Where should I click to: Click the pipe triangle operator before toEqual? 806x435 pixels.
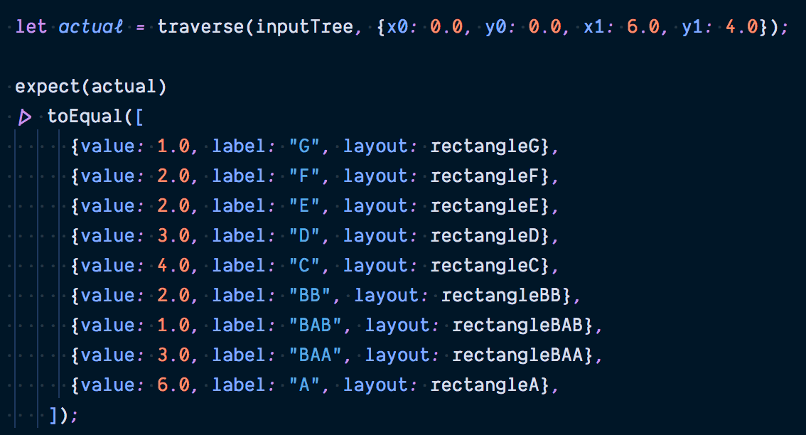pyautogui.click(x=25, y=117)
